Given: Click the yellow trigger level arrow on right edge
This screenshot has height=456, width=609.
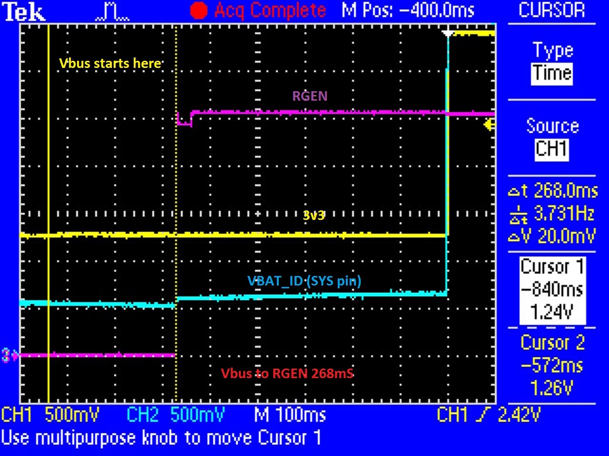Looking at the screenshot, I should pyautogui.click(x=489, y=125).
